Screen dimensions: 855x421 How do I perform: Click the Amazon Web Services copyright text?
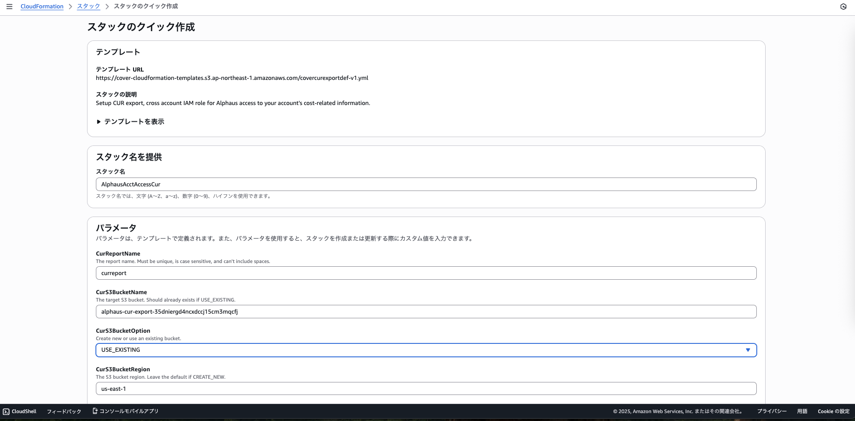pos(677,411)
